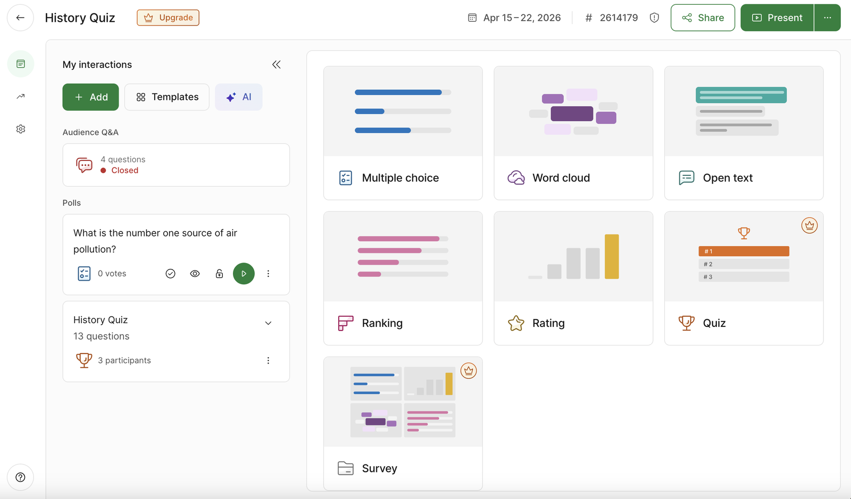Open the interactions list sidebar icon

(21, 64)
